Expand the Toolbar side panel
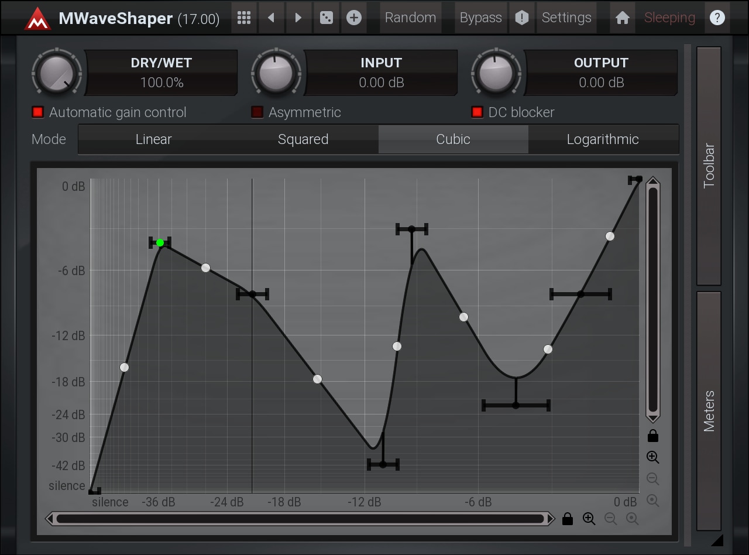Image resolution: width=749 pixels, height=555 pixels. point(709,166)
